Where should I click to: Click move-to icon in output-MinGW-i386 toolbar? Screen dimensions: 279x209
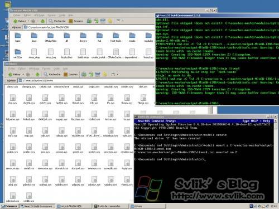pyautogui.click(x=96, y=21)
